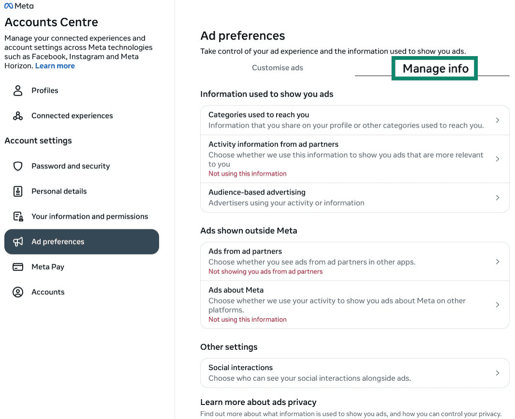Select the Ad preferences megaphone icon
The height and width of the screenshot is (419, 515).
click(x=18, y=241)
